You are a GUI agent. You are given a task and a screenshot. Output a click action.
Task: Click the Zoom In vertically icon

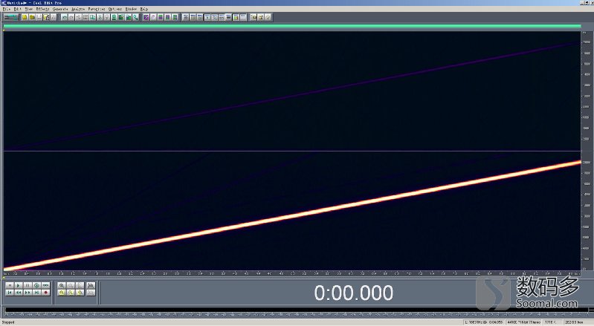[62, 293]
